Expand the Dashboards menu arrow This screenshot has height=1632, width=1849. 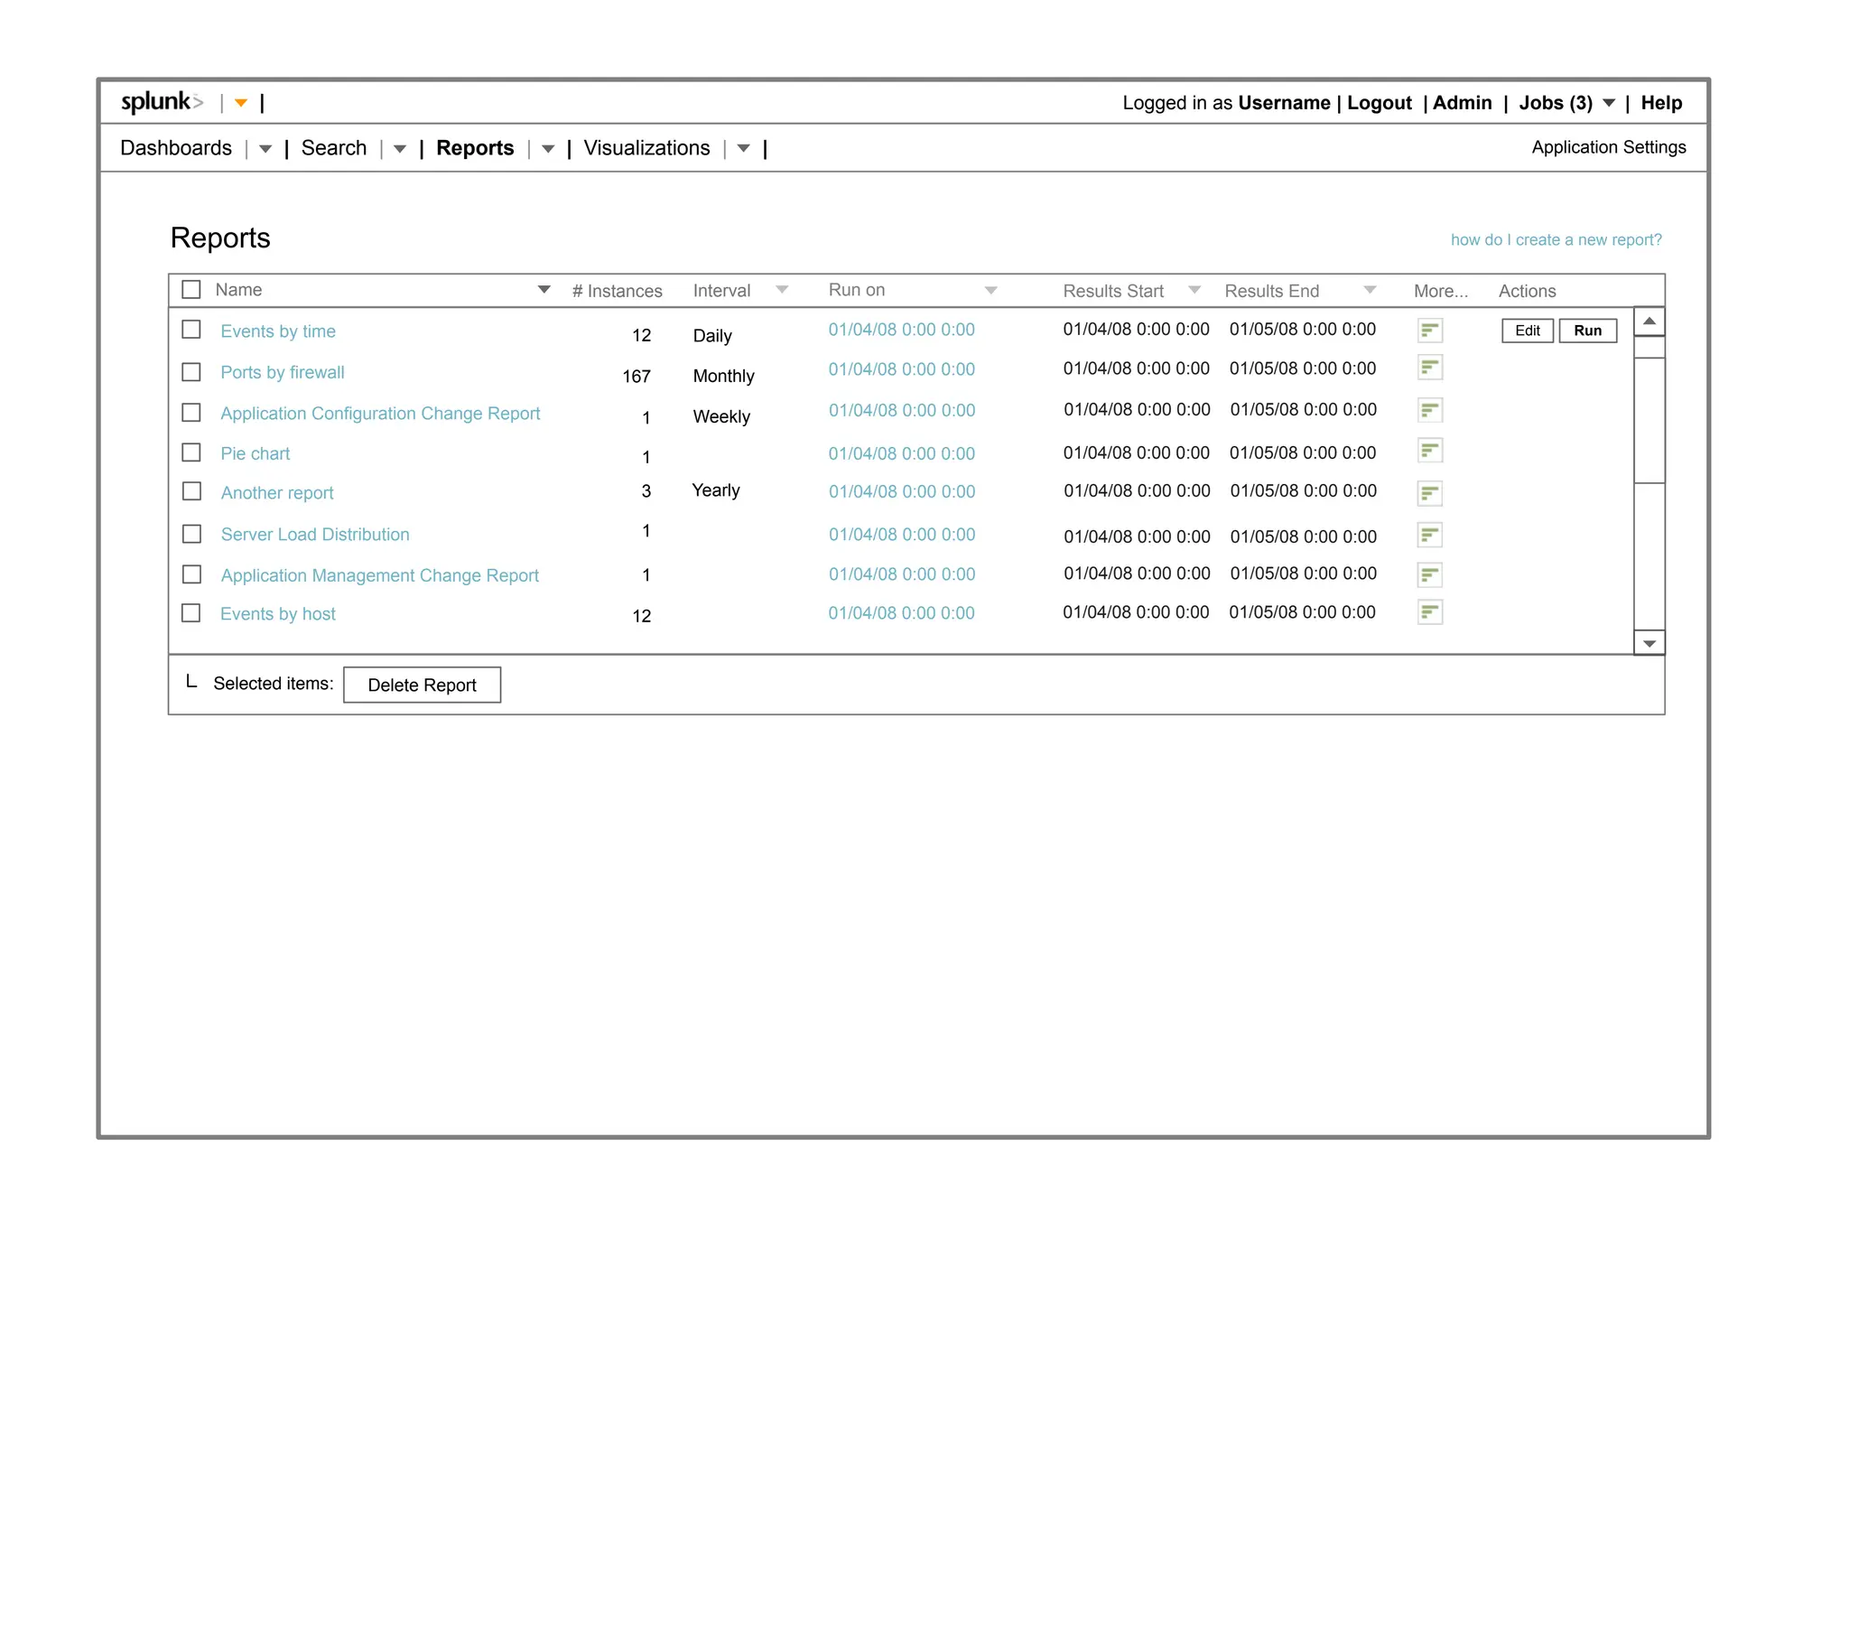[x=265, y=149]
